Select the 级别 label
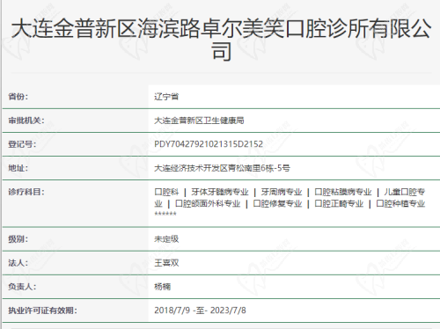440x329 pixels. click(18, 239)
